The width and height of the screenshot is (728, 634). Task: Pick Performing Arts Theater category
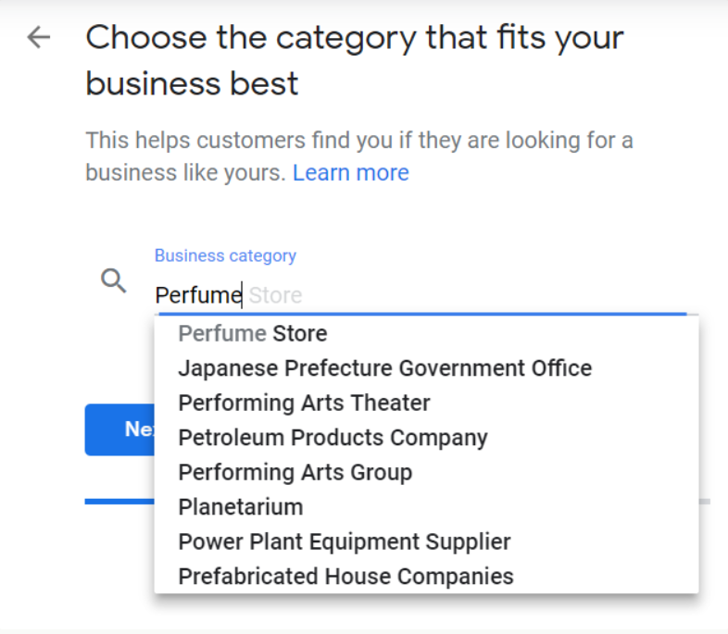(x=304, y=404)
